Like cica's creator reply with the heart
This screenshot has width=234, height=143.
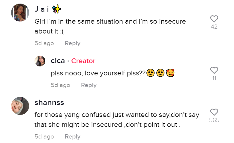click(214, 70)
